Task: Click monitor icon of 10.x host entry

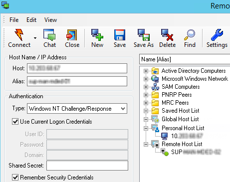Action: tap(165, 136)
